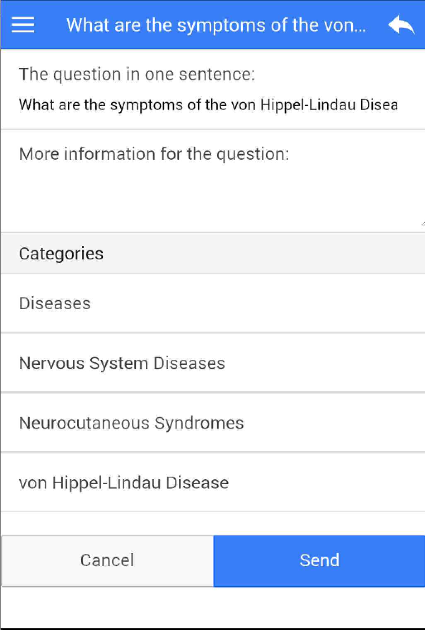Viewport: 425px width, 630px height.
Task: Click the "The question in one sentence" label
Action: 137,74
